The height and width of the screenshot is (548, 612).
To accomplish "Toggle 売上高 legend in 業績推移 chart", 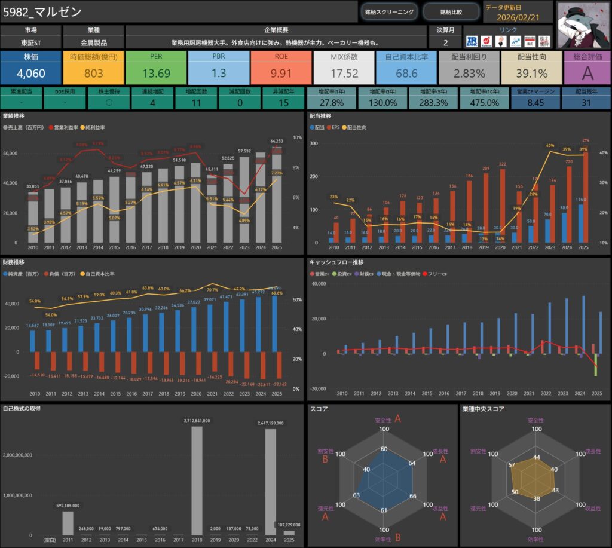I will point(25,128).
